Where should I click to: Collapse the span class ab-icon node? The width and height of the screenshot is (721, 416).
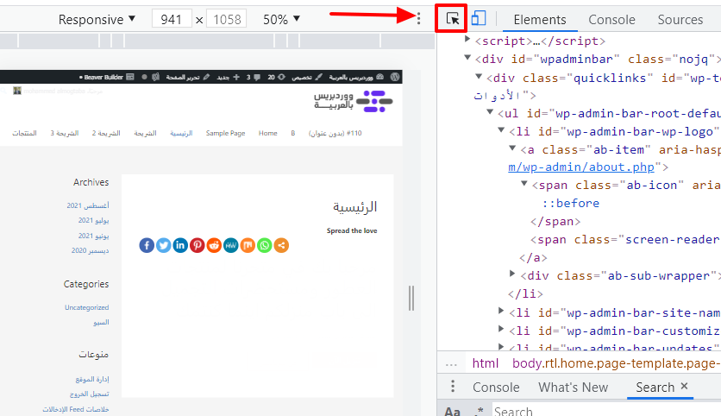524,184
